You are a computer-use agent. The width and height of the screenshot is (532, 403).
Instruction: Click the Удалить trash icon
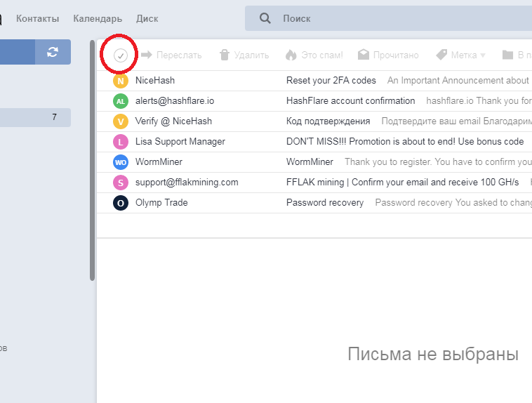click(x=224, y=55)
